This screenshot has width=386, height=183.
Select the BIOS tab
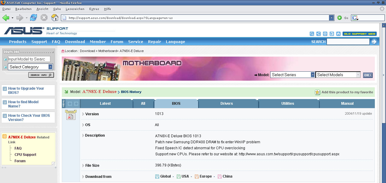click(176, 104)
